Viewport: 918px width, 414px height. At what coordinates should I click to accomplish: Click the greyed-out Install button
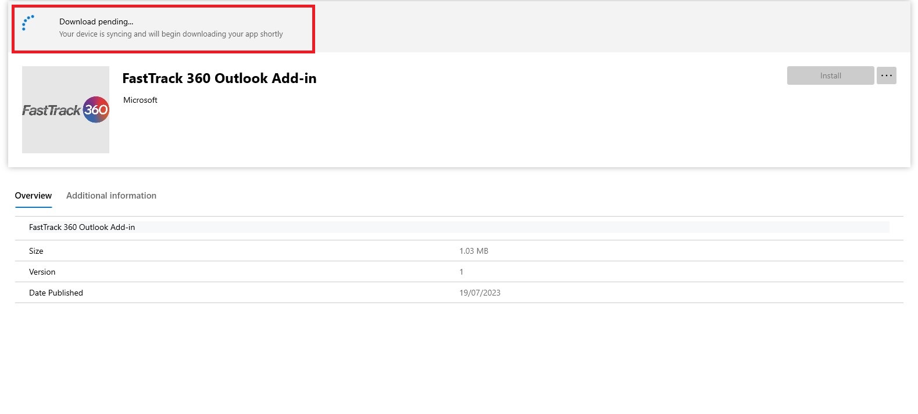[830, 75]
